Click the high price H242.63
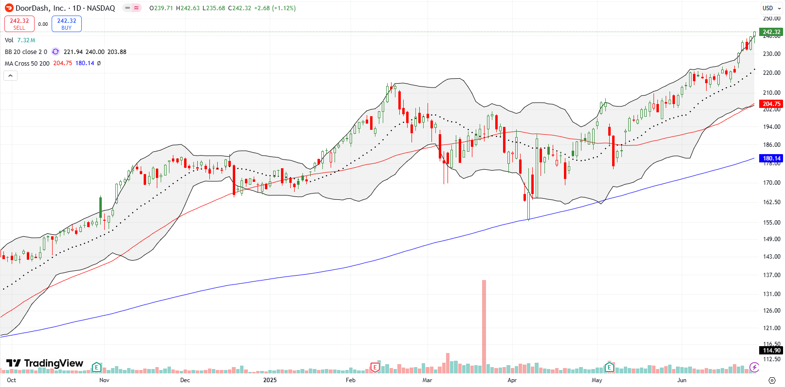Screen dimensions: 785x387 pos(187,8)
